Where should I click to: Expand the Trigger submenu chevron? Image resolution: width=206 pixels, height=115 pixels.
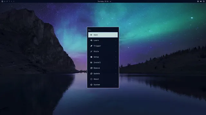[116, 46]
